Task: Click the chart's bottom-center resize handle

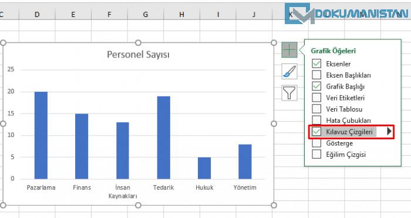Action: click(x=138, y=205)
